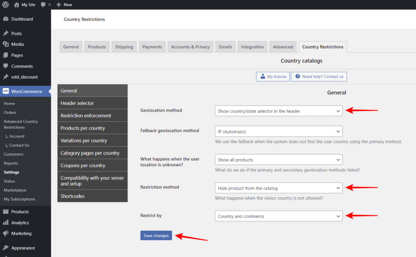
Task: Open the Variations per country section
Action: pyautogui.click(x=92, y=140)
